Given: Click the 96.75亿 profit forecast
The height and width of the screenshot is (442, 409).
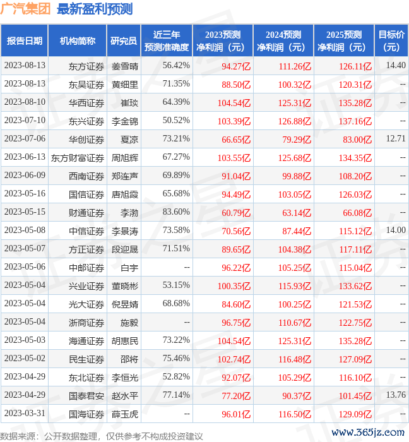Looking at the screenshot, I should tap(236, 323).
